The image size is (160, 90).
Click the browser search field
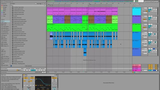tap(25, 2)
